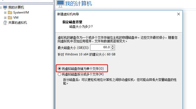Select the VM folder label
The width and height of the screenshot is (196, 109).
pyautogui.click(x=16, y=18)
